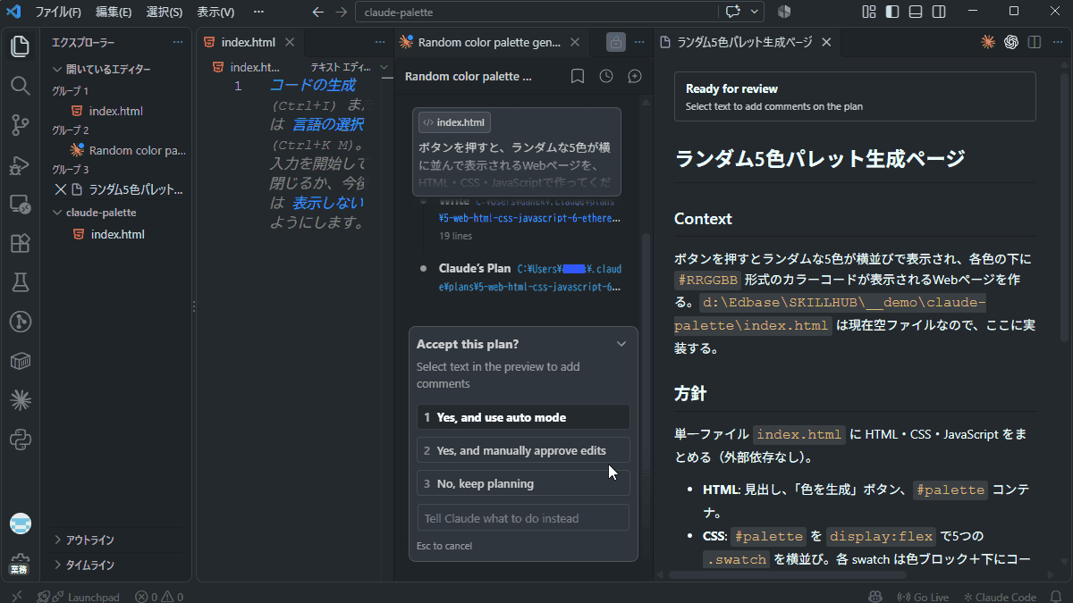Viewport: 1073px width, 603px height.
Task: Select No, keep planning option
Action: click(523, 483)
